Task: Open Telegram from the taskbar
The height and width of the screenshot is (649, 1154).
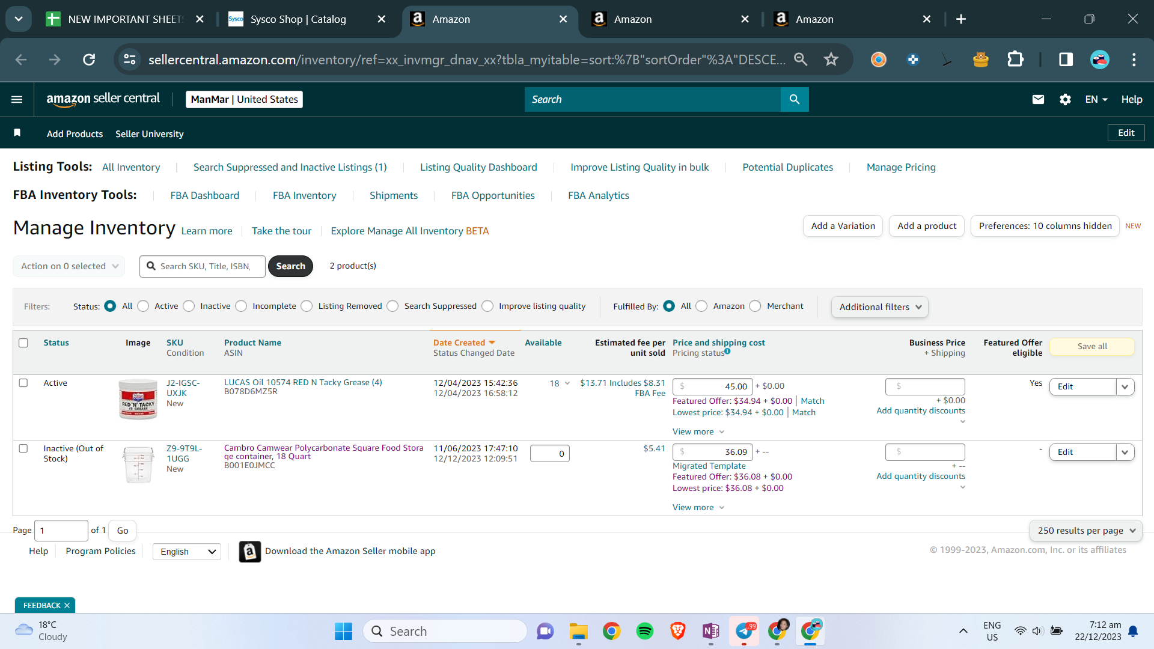Action: (x=744, y=631)
